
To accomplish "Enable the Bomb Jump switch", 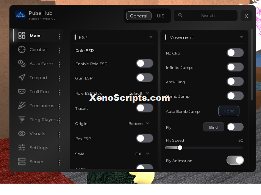I will click(235, 96).
